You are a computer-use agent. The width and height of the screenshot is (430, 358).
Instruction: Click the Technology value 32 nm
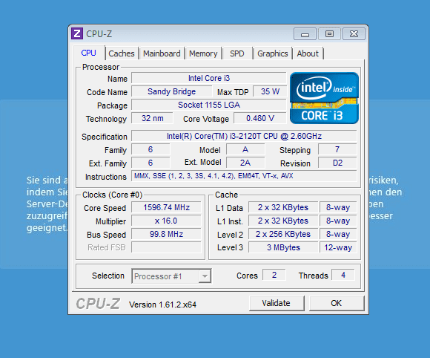[x=153, y=118]
